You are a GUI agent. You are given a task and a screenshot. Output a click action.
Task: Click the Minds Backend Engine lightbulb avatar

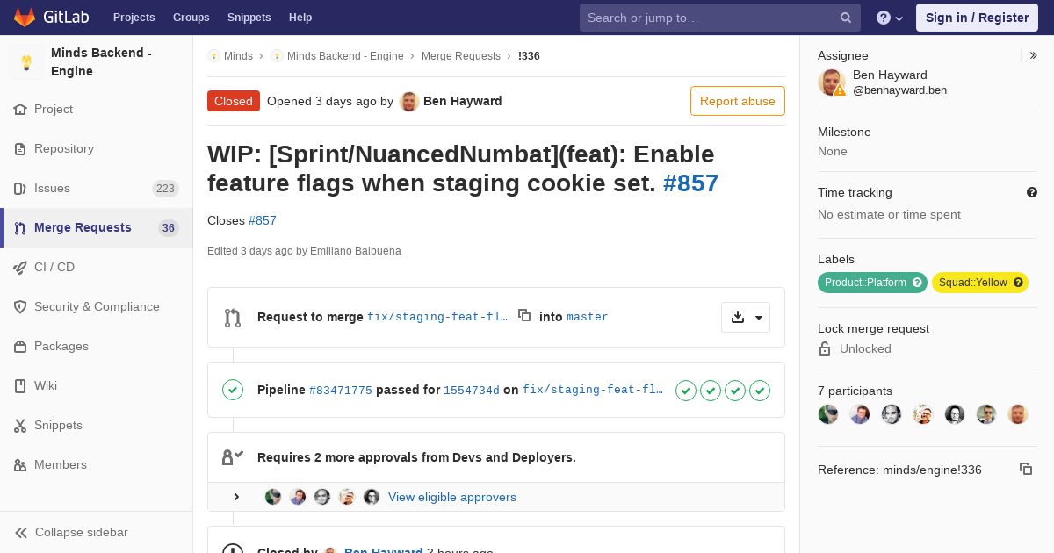pos(26,62)
